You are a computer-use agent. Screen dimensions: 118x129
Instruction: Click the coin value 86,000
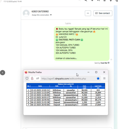[x=85, y=93]
